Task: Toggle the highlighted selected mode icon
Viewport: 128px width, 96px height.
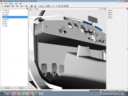Action: [x=67, y=6]
